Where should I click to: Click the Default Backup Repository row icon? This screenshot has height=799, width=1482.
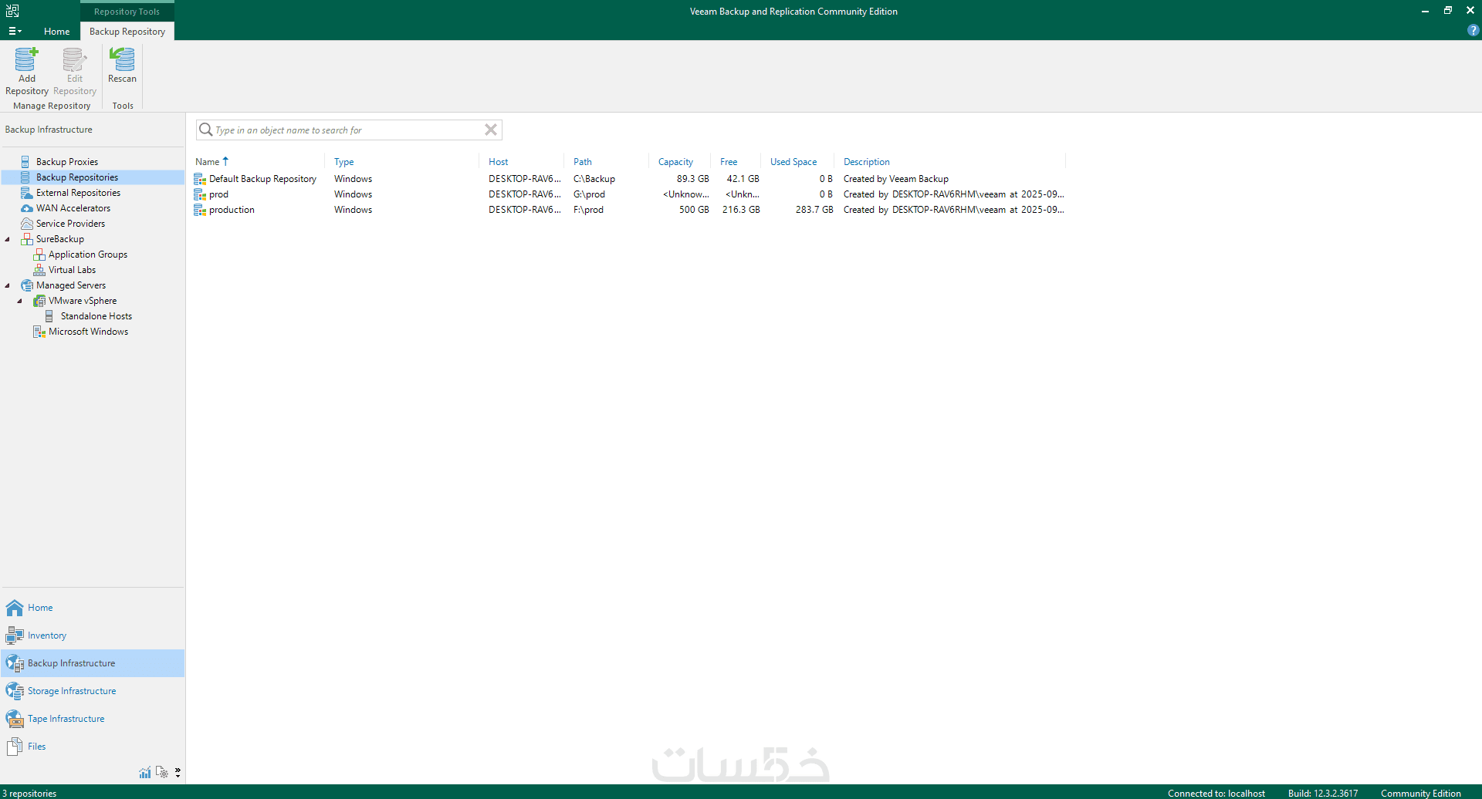200,179
